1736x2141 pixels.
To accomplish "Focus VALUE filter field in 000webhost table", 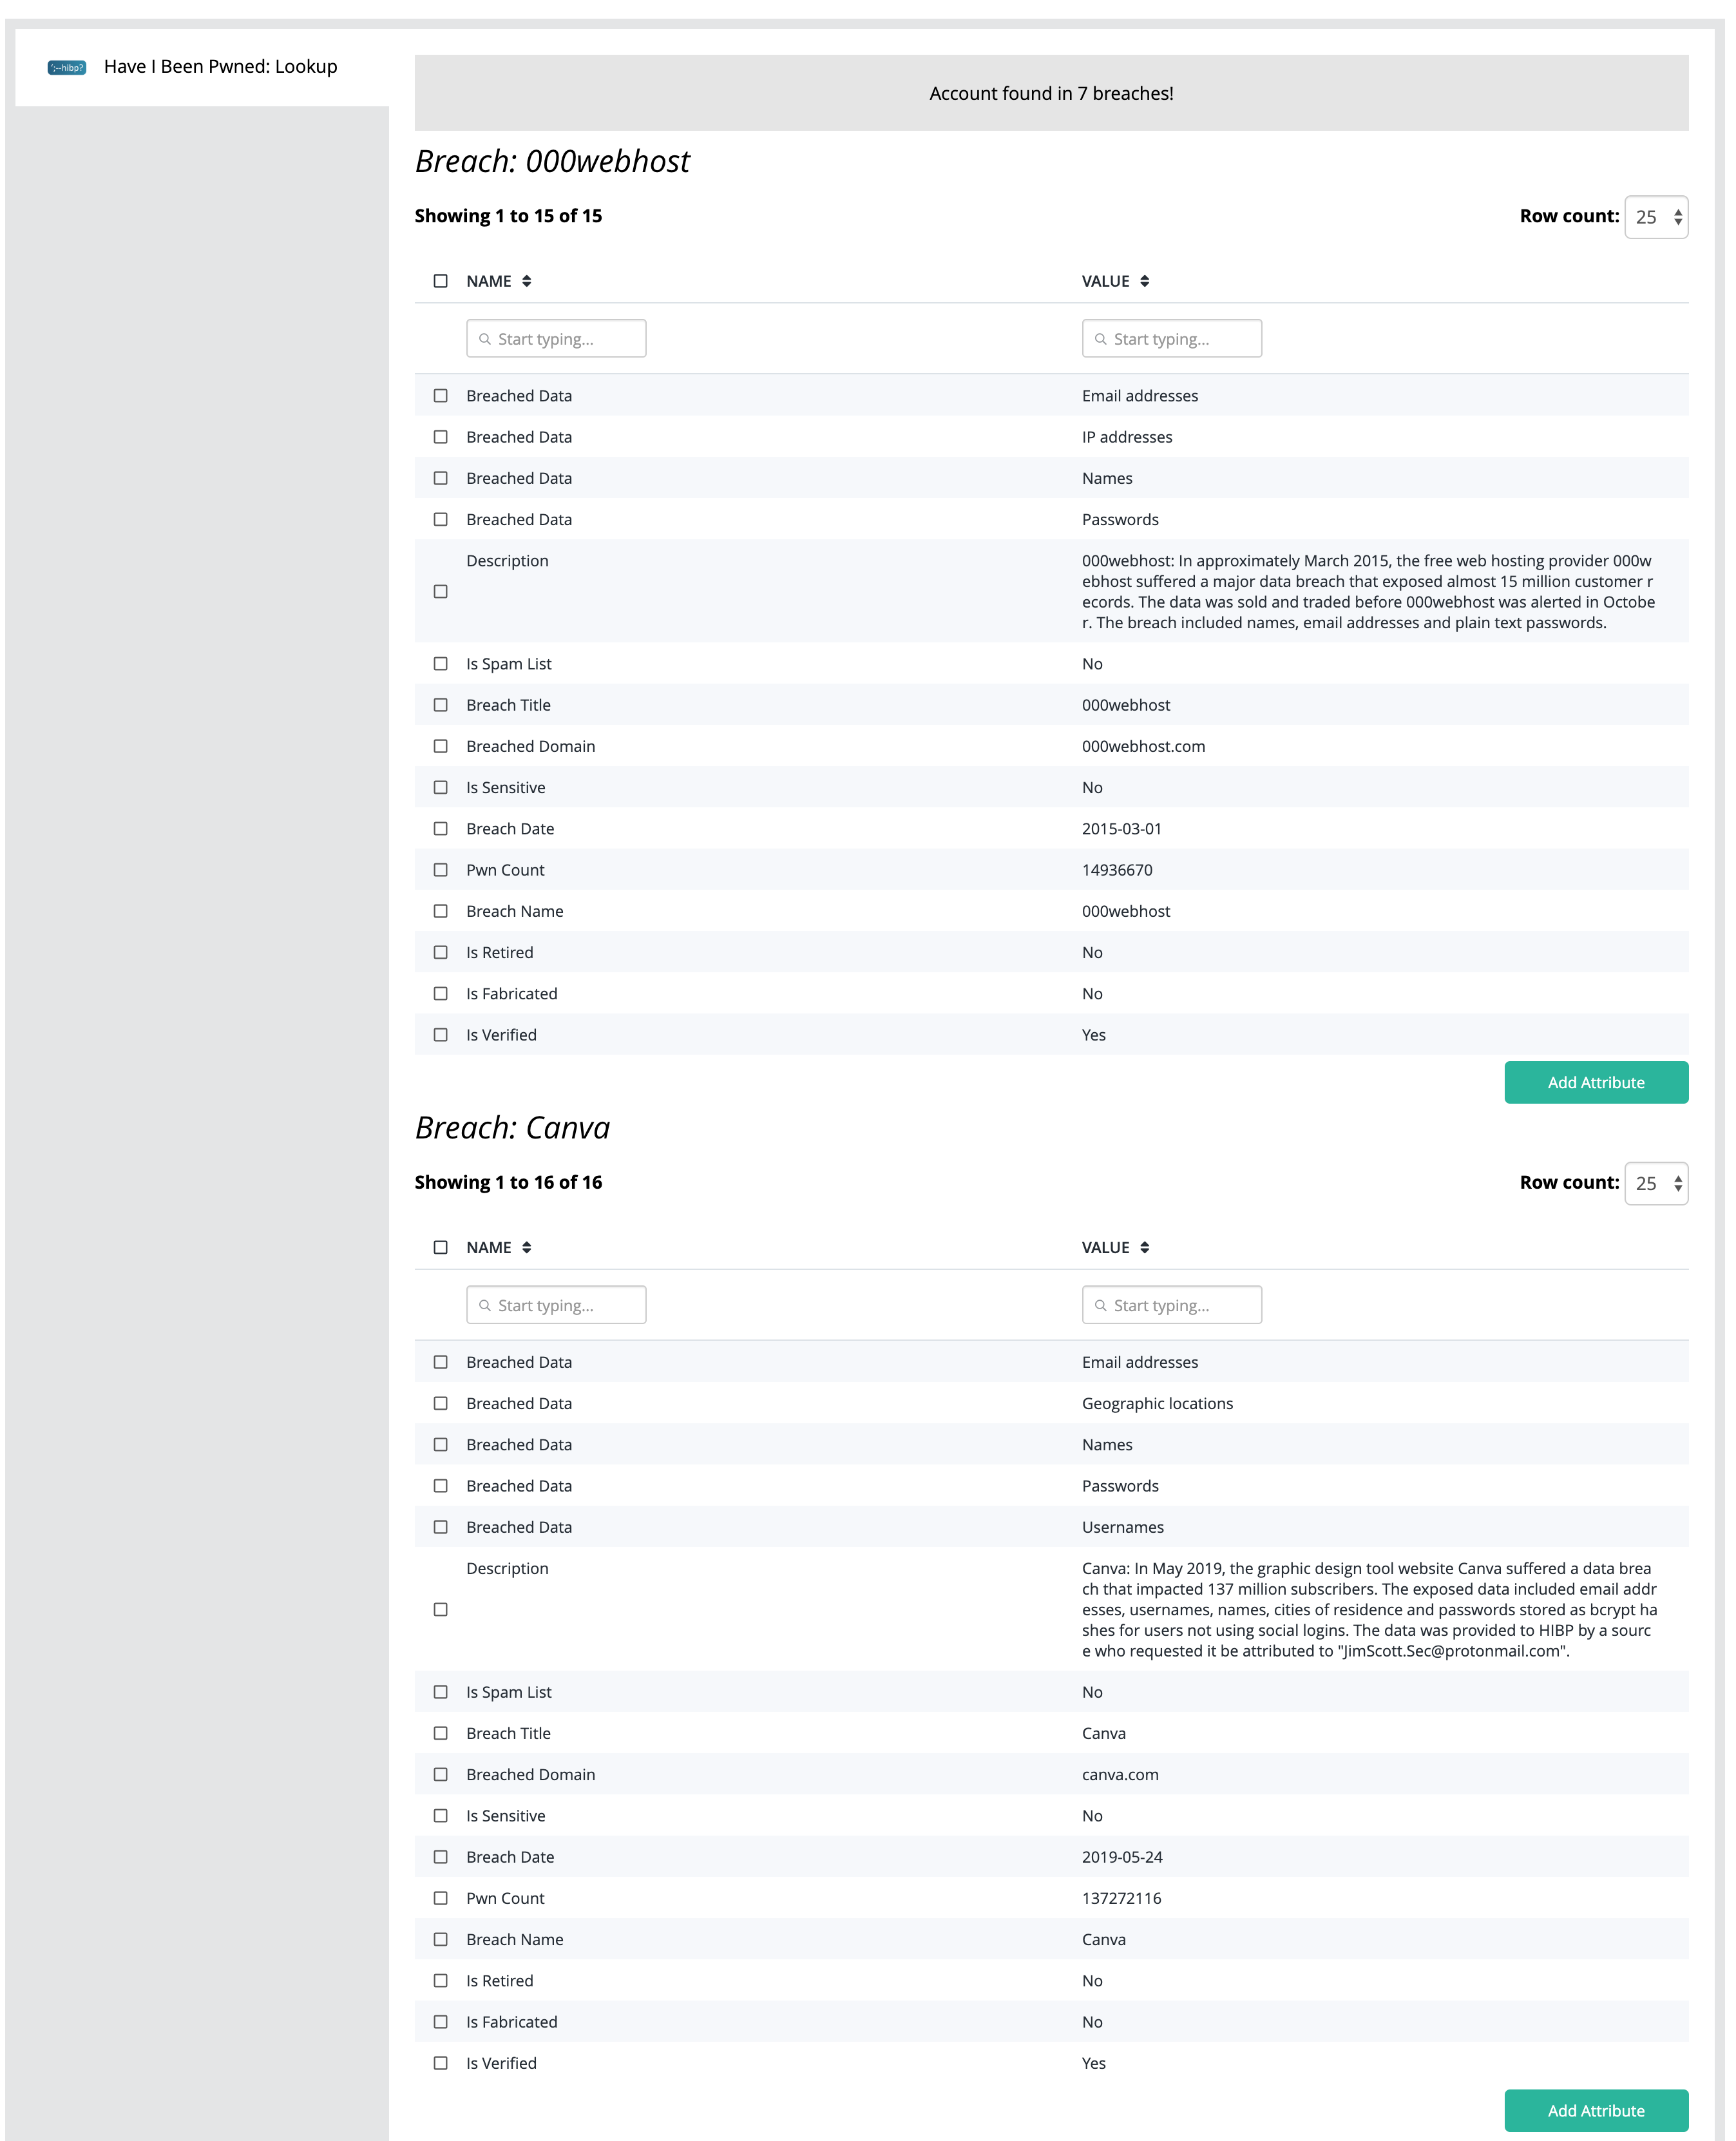I will coord(1172,339).
